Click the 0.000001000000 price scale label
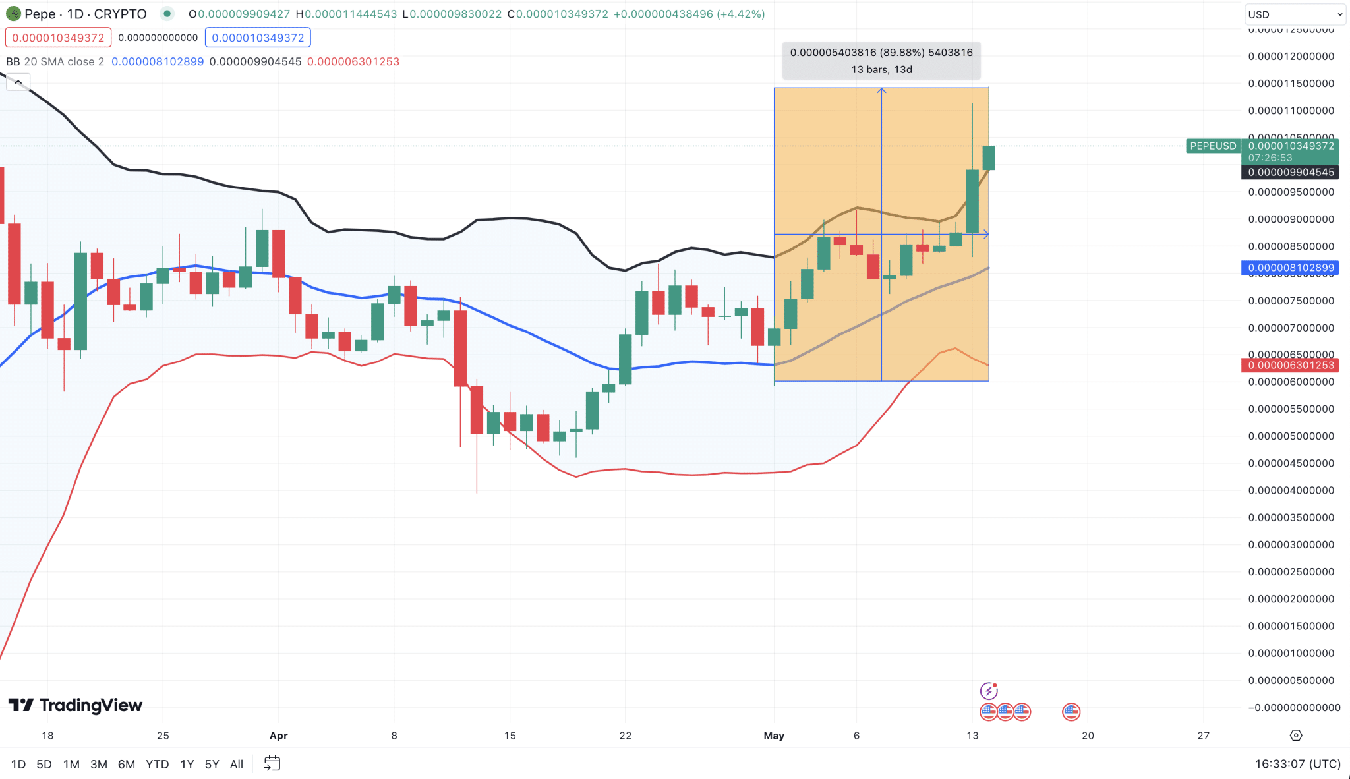This screenshot has width=1350, height=779. 1291,653
